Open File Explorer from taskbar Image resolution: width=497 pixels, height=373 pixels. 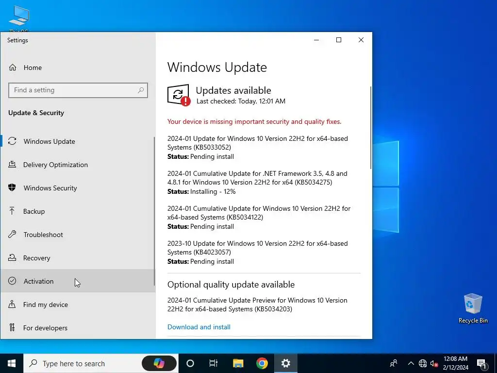(238, 363)
